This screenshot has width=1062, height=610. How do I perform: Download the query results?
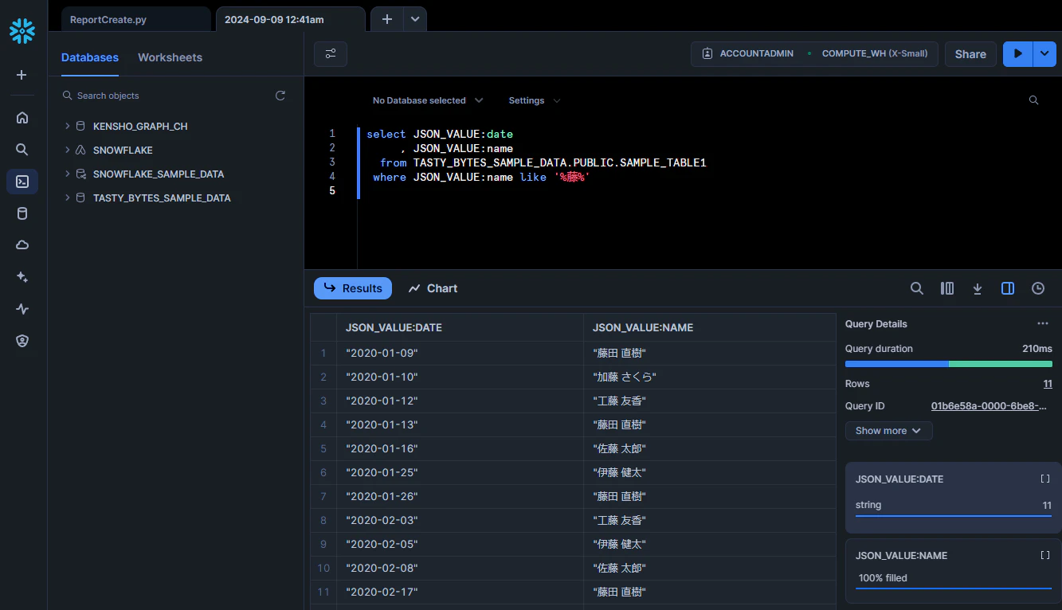click(x=978, y=288)
